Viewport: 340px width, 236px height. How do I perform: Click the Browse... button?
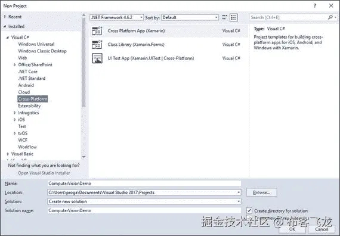tap(261, 192)
